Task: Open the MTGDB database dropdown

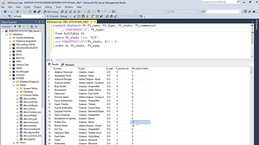Action: [x=42, y=16]
